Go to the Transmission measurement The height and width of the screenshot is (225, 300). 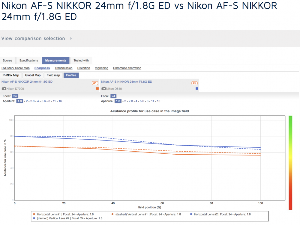point(64,68)
